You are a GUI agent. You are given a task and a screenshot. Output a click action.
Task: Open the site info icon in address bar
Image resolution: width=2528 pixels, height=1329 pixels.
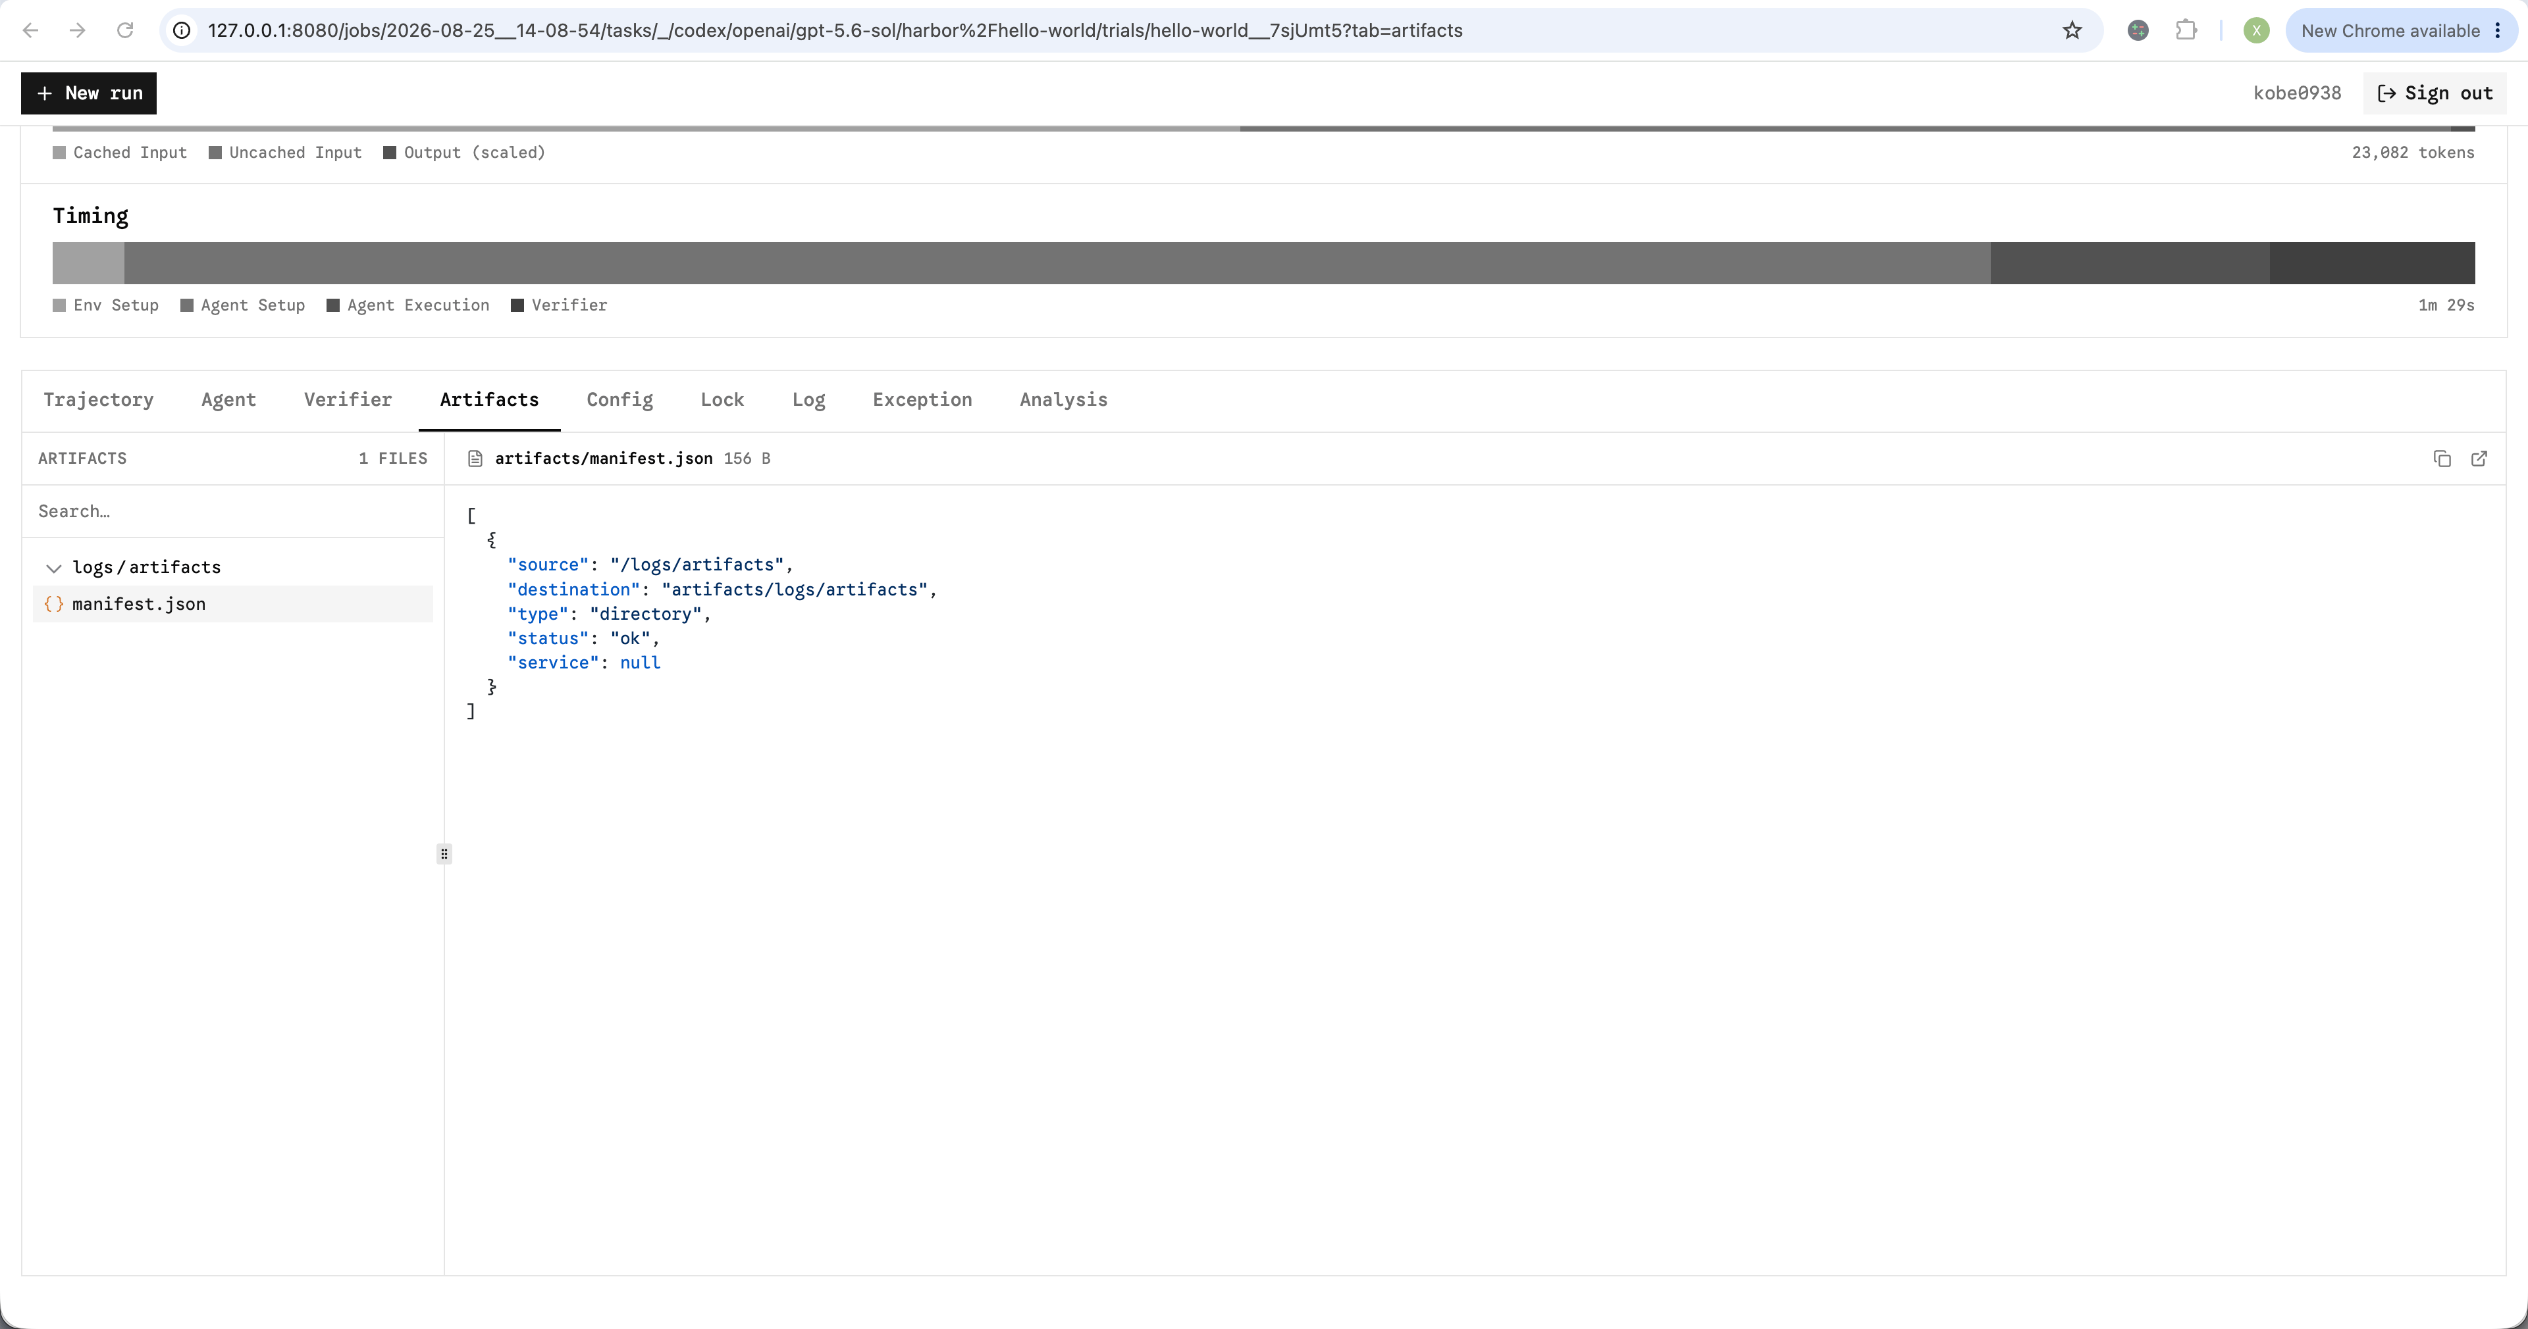coord(182,30)
